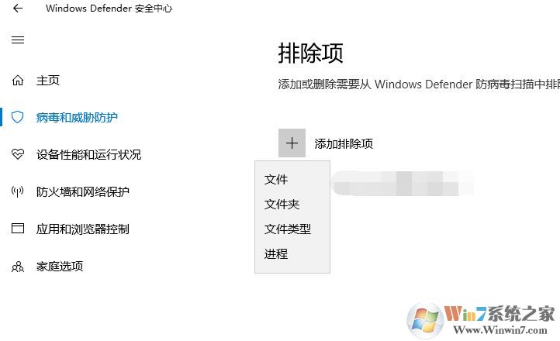Image resolution: width=560 pixels, height=341 pixels.
Task: Click the app and browser window icon
Action: [x=18, y=229]
